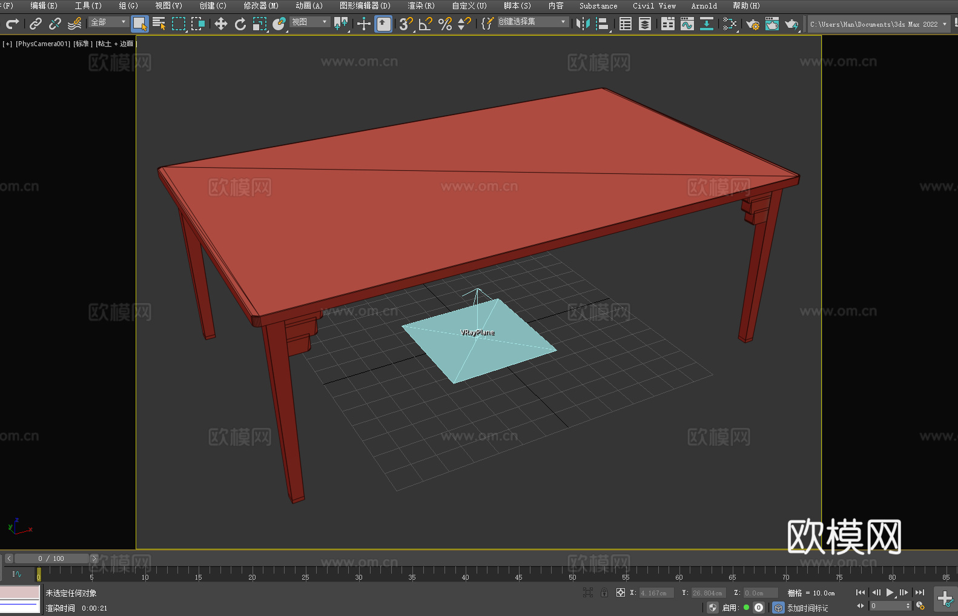Open the 粘土 + 边面 viewport style menu
The image size is (958, 616).
115,44
